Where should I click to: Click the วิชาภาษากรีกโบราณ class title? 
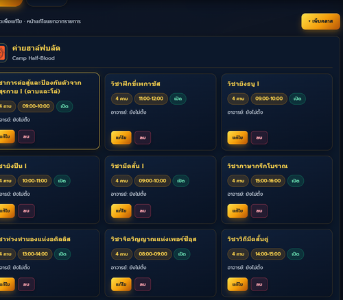(257, 166)
